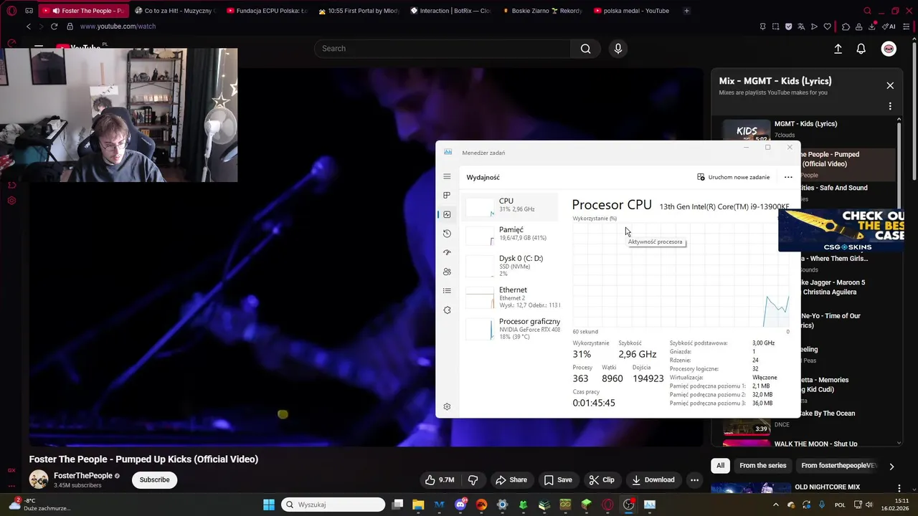Screen dimensions: 918x516
Task: Click YouTube search box
Action: 442,49
